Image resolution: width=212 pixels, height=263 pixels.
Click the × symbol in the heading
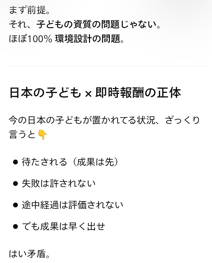[87, 94]
